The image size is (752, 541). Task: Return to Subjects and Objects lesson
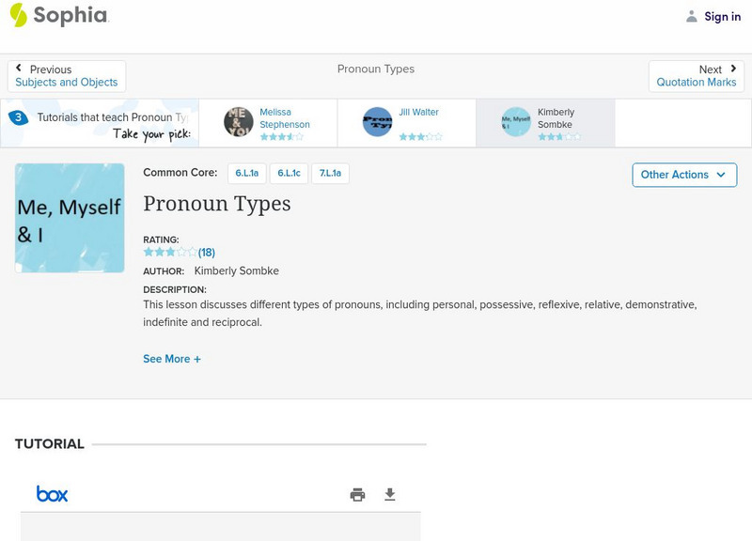tap(66, 81)
